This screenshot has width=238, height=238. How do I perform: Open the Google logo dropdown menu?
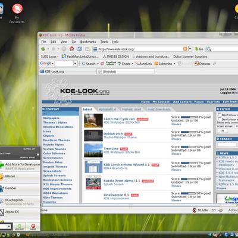(x=47, y=64)
